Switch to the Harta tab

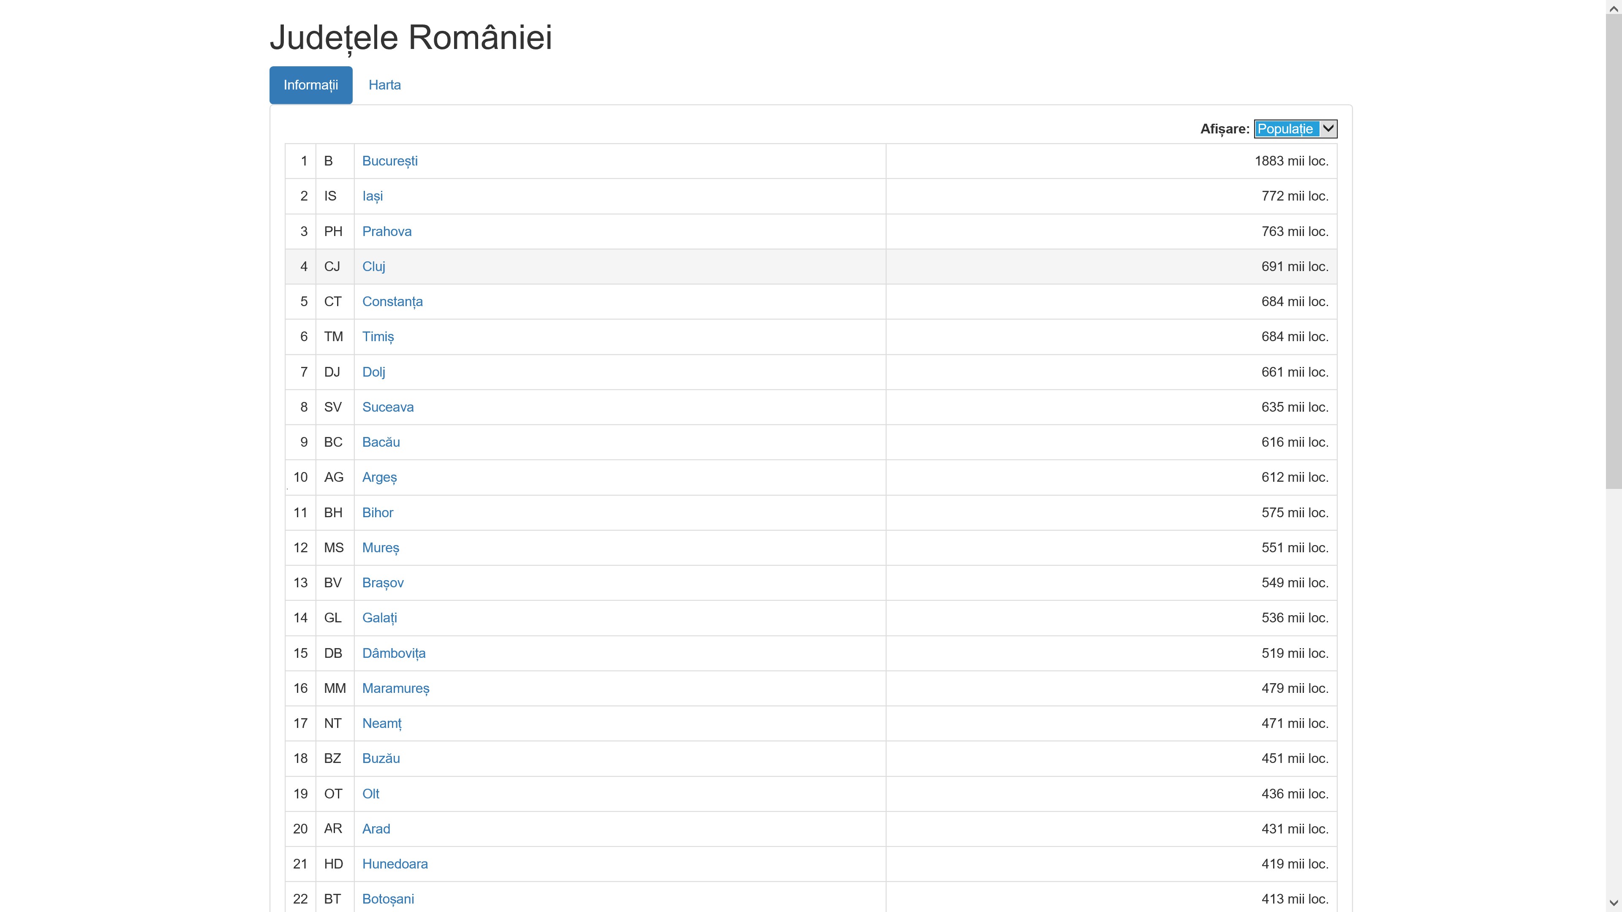(x=384, y=85)
